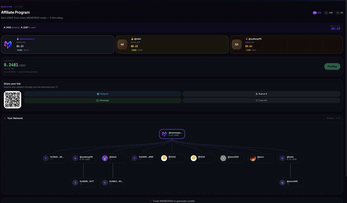
Task: Open the @memespad_2 leaderboard card avatar
Action: (8, 45)
